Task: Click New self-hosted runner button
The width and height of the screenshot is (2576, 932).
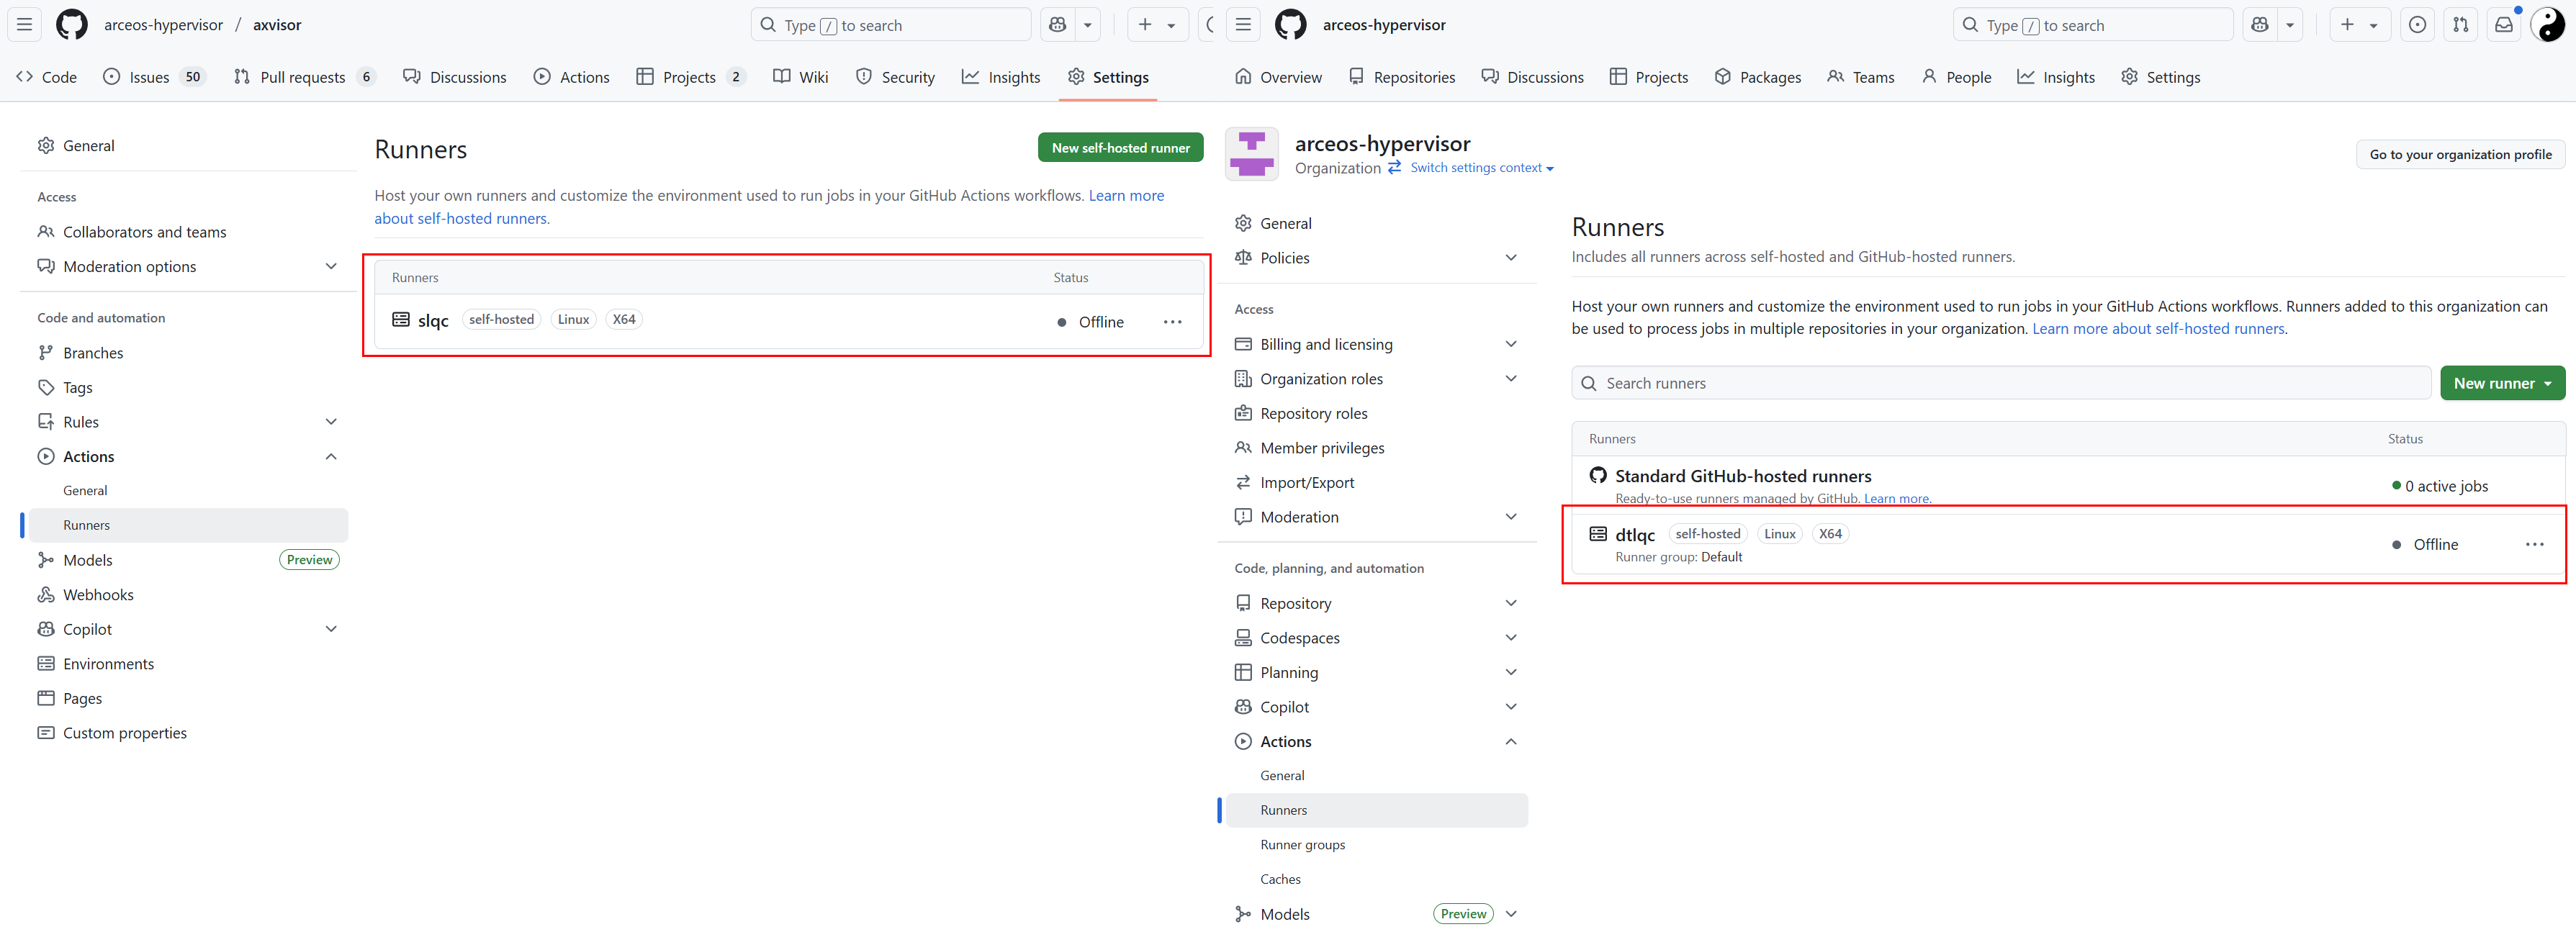Action: point(1120,147)
